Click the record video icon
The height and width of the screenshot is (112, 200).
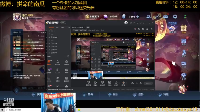click(x=133, y=83)
